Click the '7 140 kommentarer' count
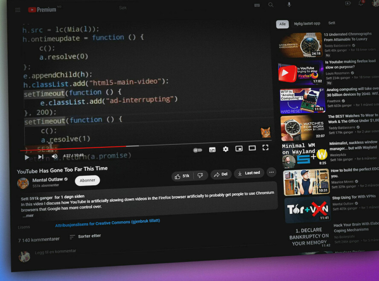 pyautogui.click(x=39, y=240)
